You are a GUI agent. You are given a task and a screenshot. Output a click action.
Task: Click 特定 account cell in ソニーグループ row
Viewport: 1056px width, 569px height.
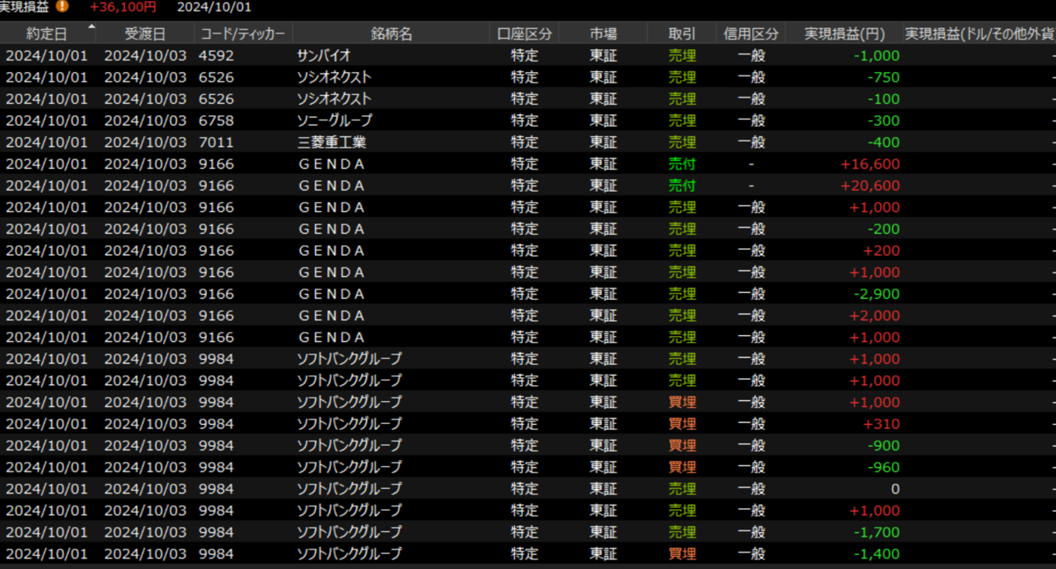click(525, 120)
